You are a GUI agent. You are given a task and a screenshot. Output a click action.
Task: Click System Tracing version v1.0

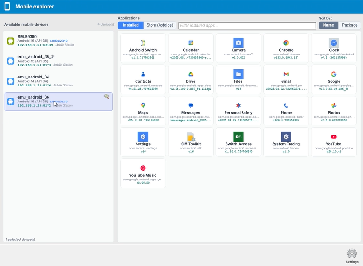click(286, 152)
